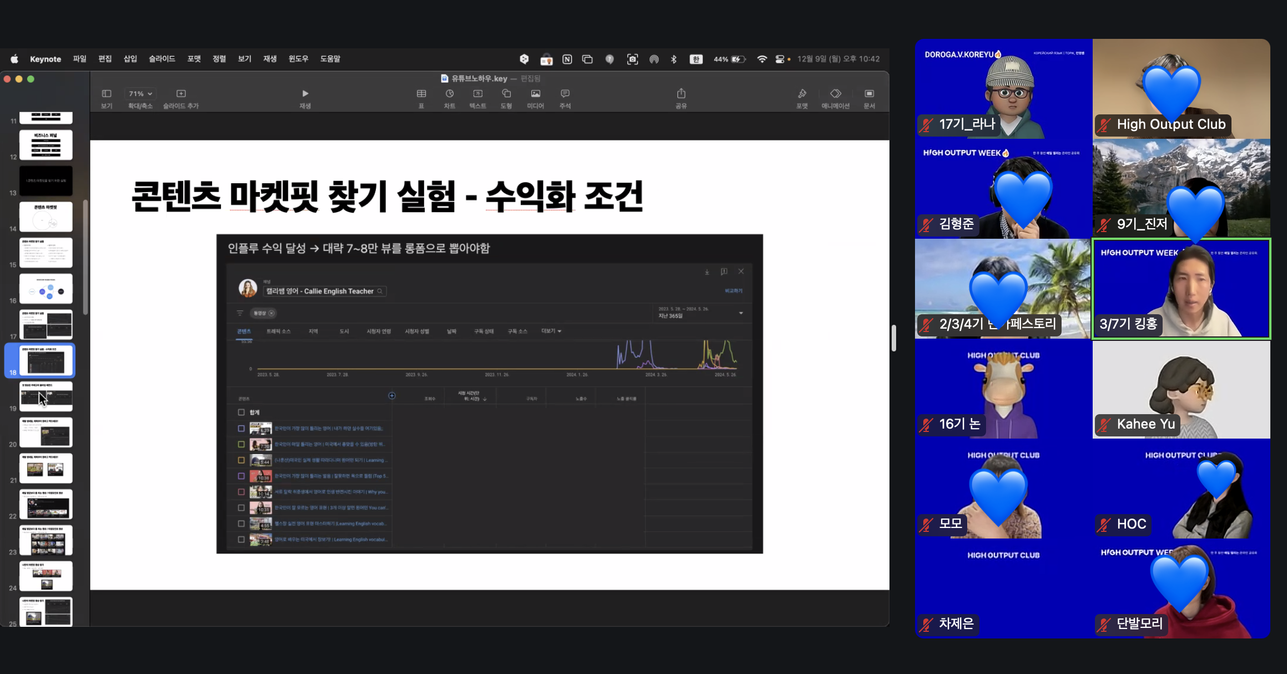
Task: Select the 단발모리 participant video tile
Action: click(x=1181, y=589)
